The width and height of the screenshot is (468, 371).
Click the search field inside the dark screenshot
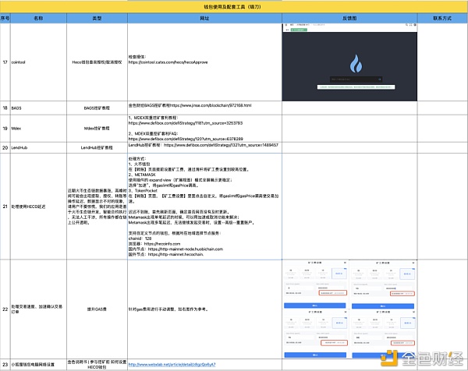(x=356, y=79)
